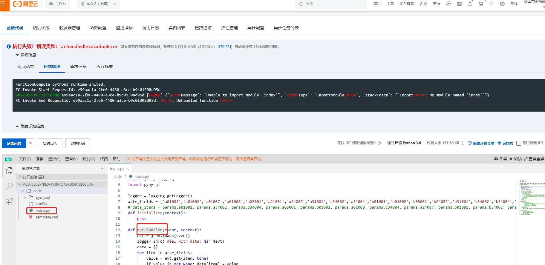
Task: Click the light bulb icon
Action: [492, 4]
